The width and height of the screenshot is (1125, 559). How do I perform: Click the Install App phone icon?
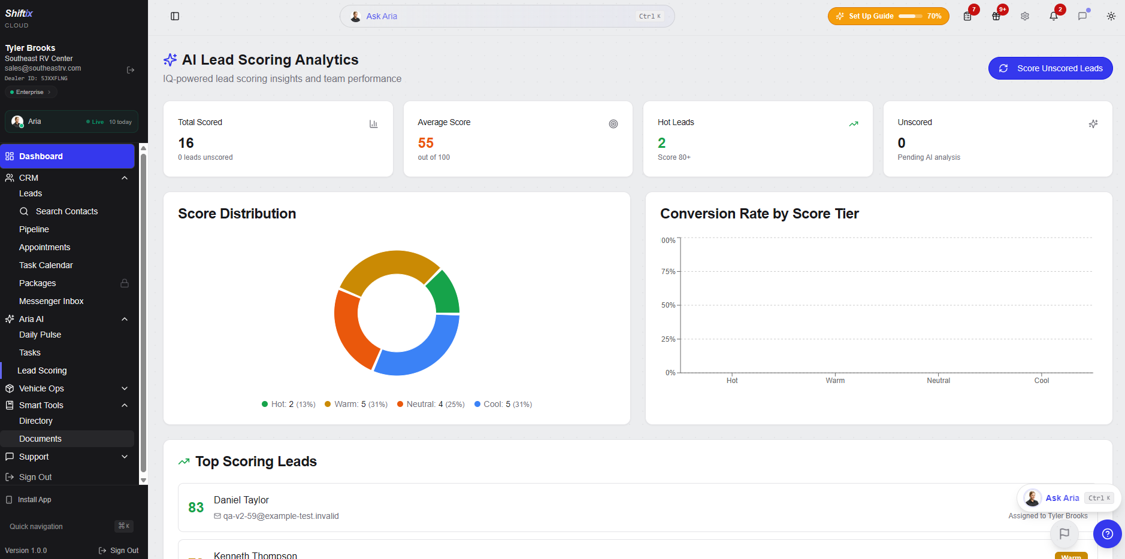click(9, 500)
